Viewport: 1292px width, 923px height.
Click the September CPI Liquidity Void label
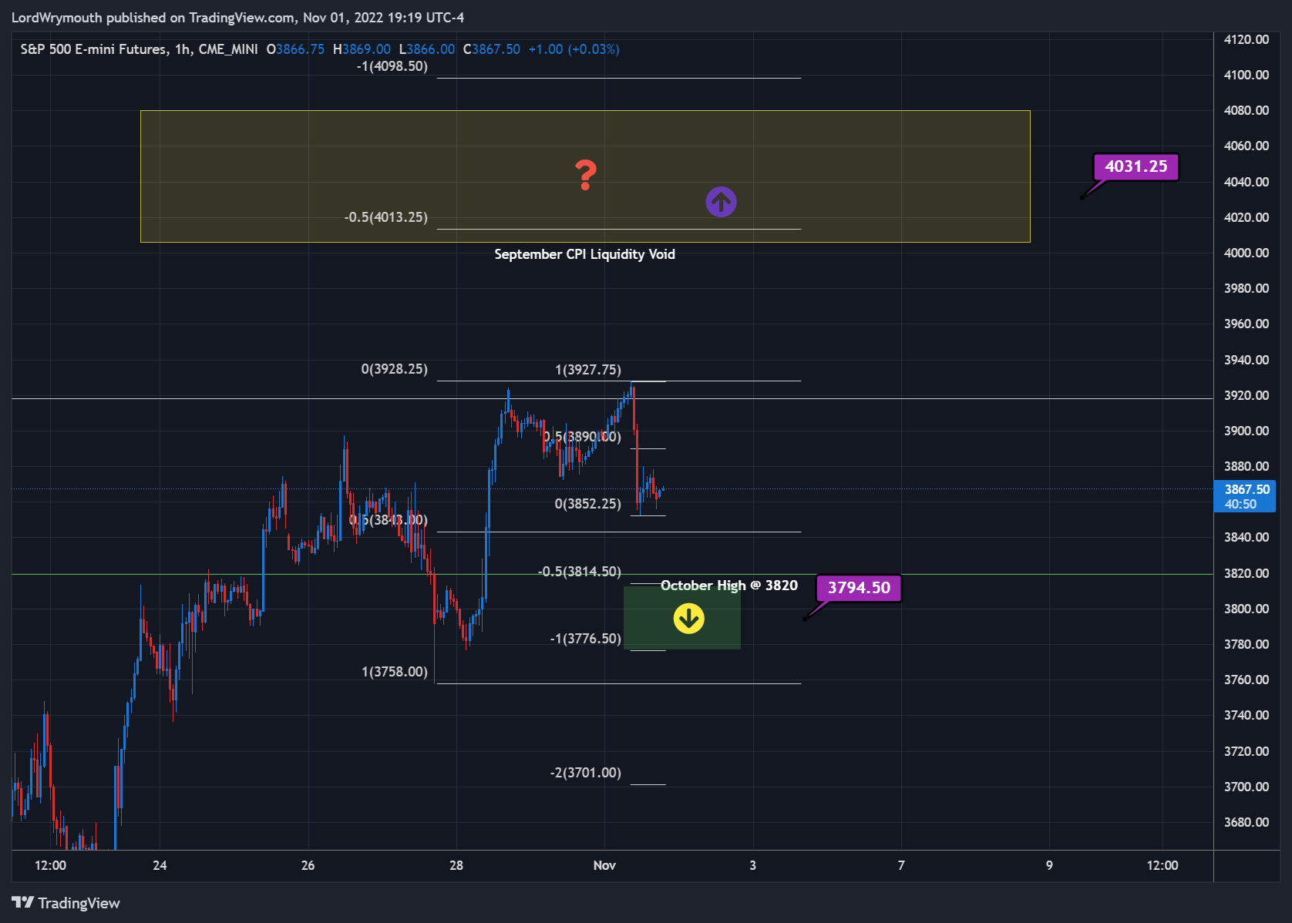[584, 254]
